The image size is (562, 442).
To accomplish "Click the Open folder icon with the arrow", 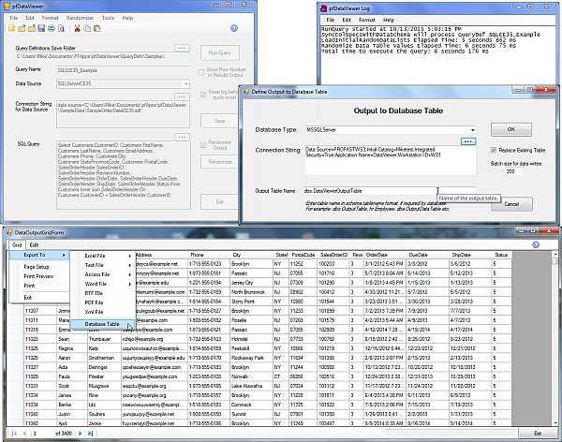I will tap(22, 28).
